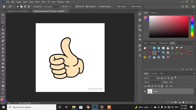Open the Color panel options menu
This screenshot has width=196, height=110.
[194, 13]
